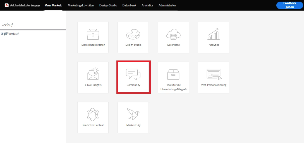Open the Community chat bubbles tile

click(133, 77)
